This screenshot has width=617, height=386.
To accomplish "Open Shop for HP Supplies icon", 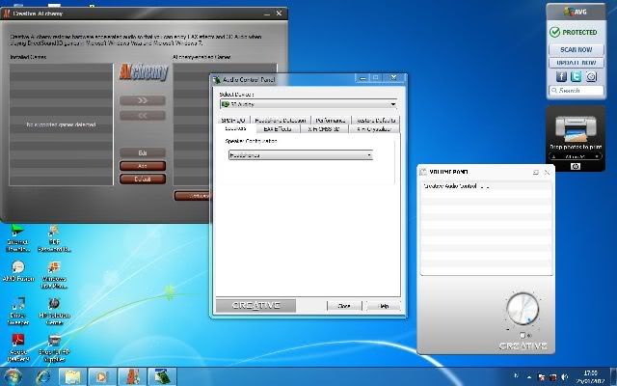I will [54, 348].
